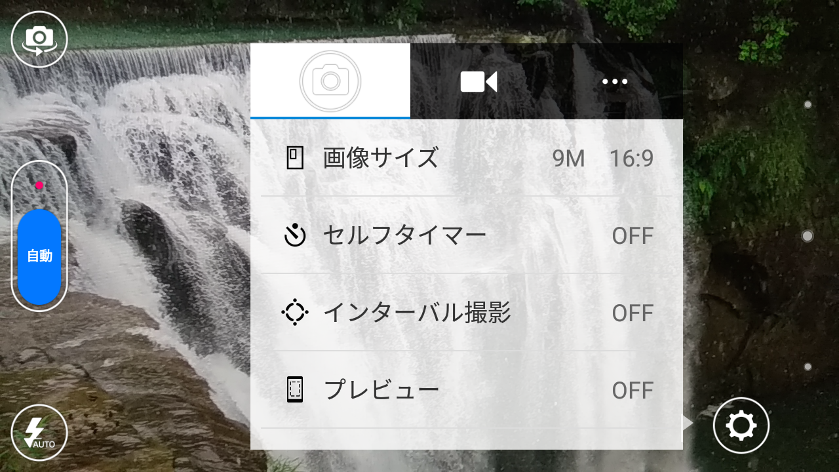Tap the settings gear icon
Screen dimensions: 839x472
point(741,426)
